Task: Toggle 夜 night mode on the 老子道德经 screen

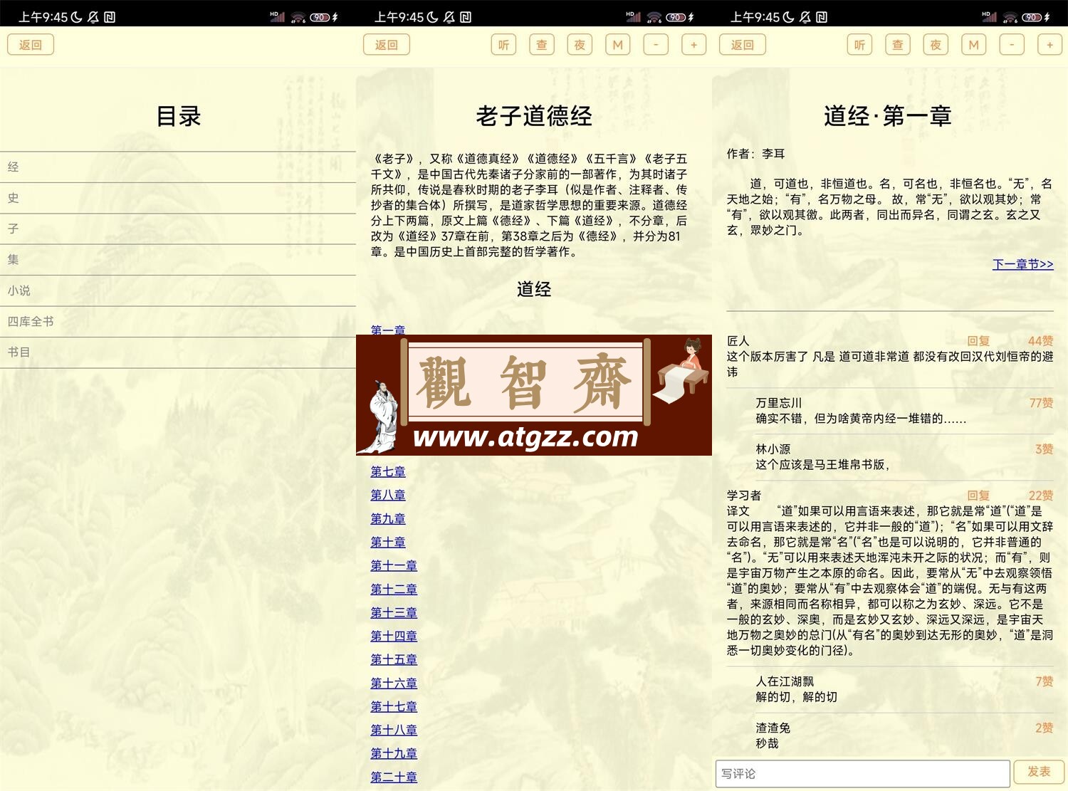Action: coord(580,45)
